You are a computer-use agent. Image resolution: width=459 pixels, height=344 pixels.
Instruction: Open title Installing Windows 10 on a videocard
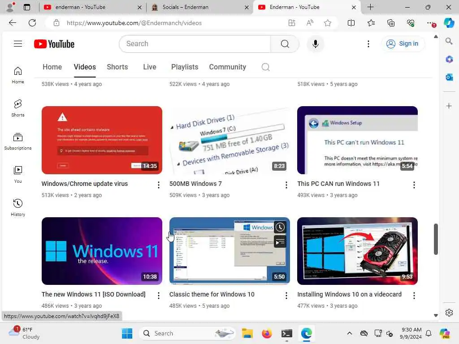click(349, 294)
